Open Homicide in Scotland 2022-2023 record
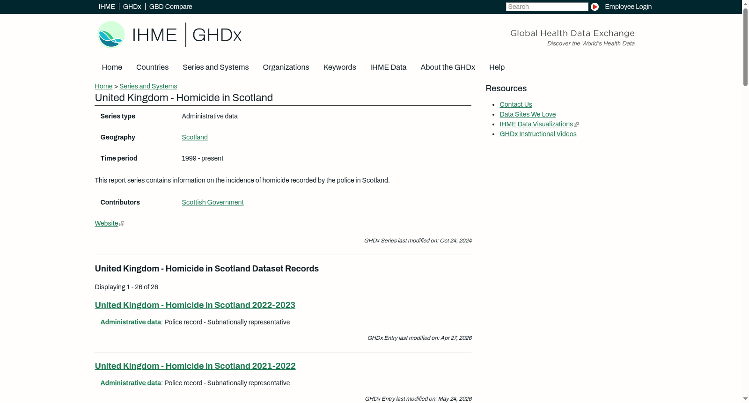Screen dimensions: 749x403 pos(195,305)
